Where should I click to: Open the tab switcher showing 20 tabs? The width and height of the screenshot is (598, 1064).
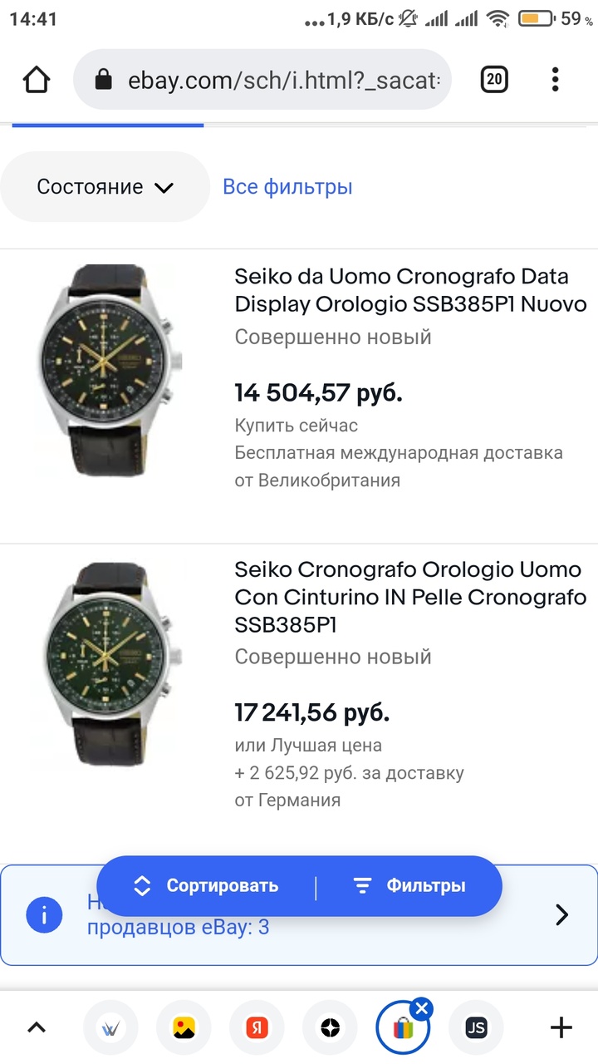point(493,80)
